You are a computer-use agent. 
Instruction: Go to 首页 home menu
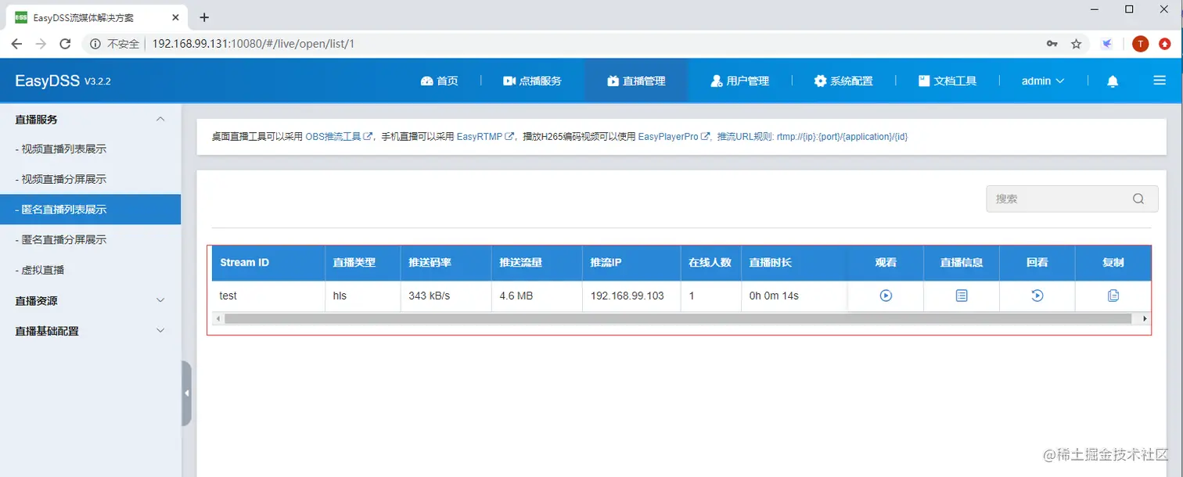click(439, 81)
